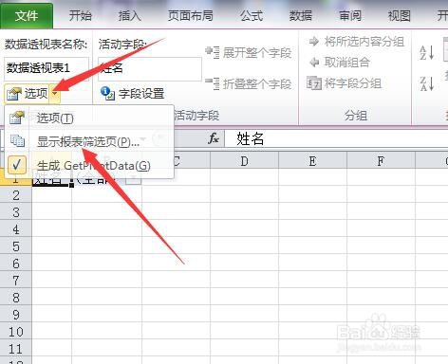Click the 将字段分组 icon

pyautogui.click(x=314, y=83)
